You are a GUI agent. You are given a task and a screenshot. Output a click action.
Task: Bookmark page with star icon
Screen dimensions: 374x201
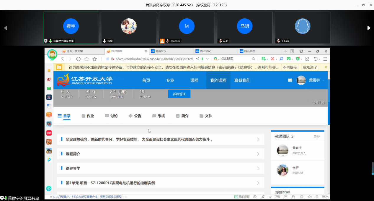95,59
